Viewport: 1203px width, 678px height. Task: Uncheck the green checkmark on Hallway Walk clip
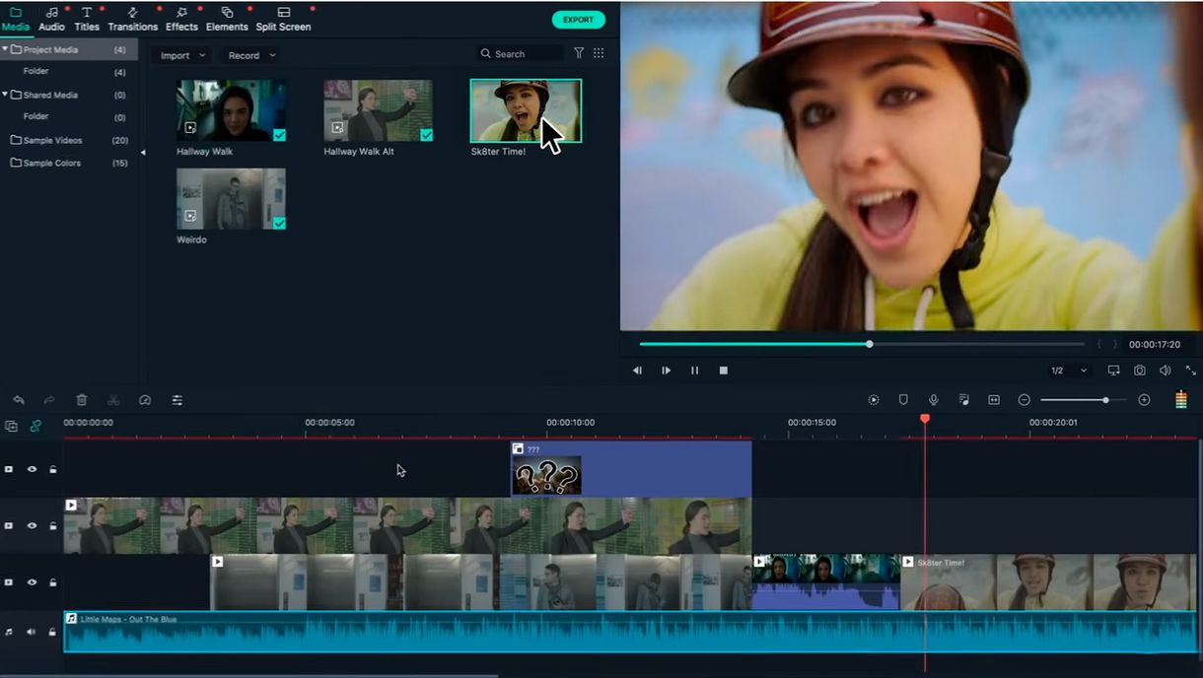(279, 135)
